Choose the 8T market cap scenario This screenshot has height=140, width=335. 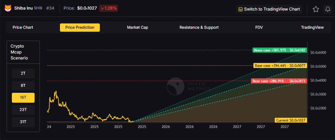23,86
